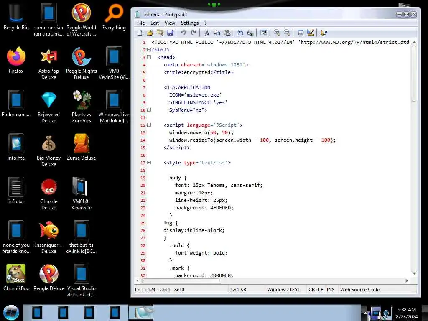Click line number 14 in the margin
This screenshot has width=428, height=321.
[143, 140]
